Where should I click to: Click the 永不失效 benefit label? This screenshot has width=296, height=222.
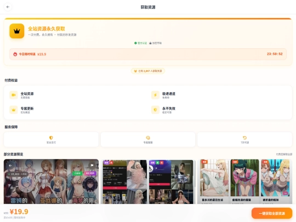coord(169,109)
